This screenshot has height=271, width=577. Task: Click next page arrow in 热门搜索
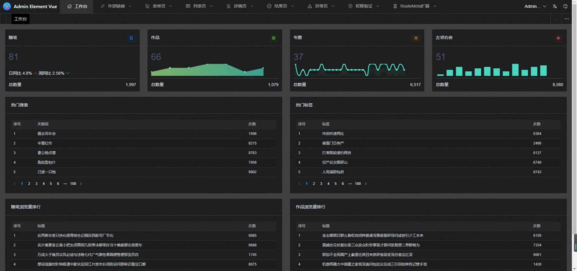(x=81, y=184)
